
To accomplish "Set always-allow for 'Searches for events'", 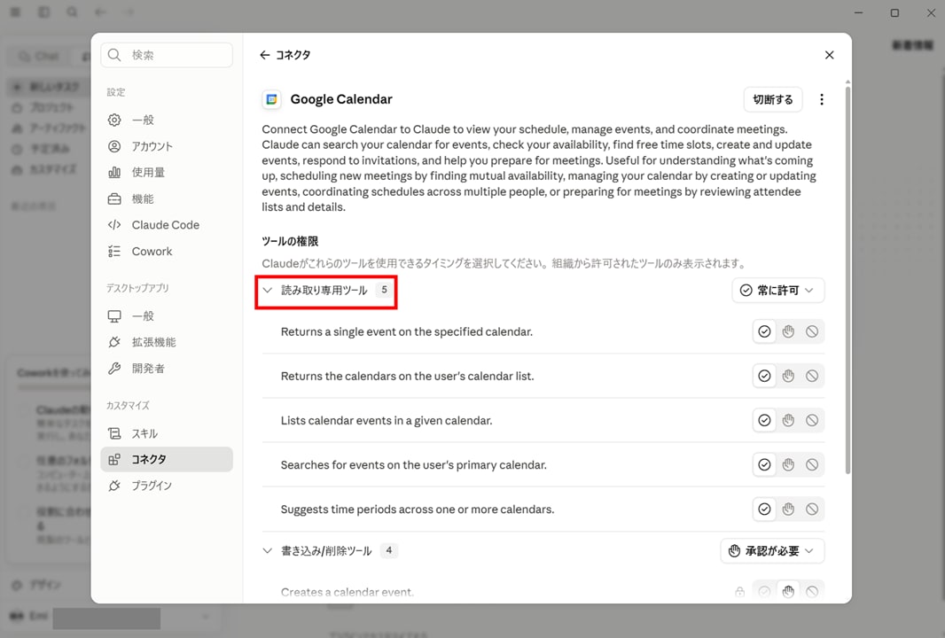I will click(x=764, y=464).
